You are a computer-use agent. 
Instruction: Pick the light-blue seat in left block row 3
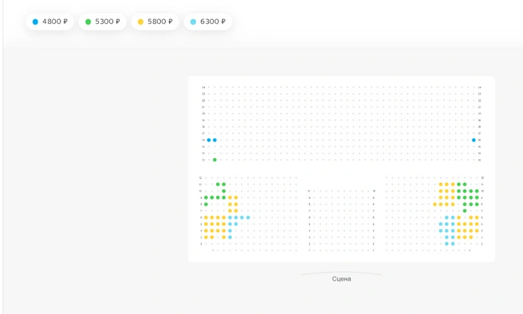(x=230, y=237)
